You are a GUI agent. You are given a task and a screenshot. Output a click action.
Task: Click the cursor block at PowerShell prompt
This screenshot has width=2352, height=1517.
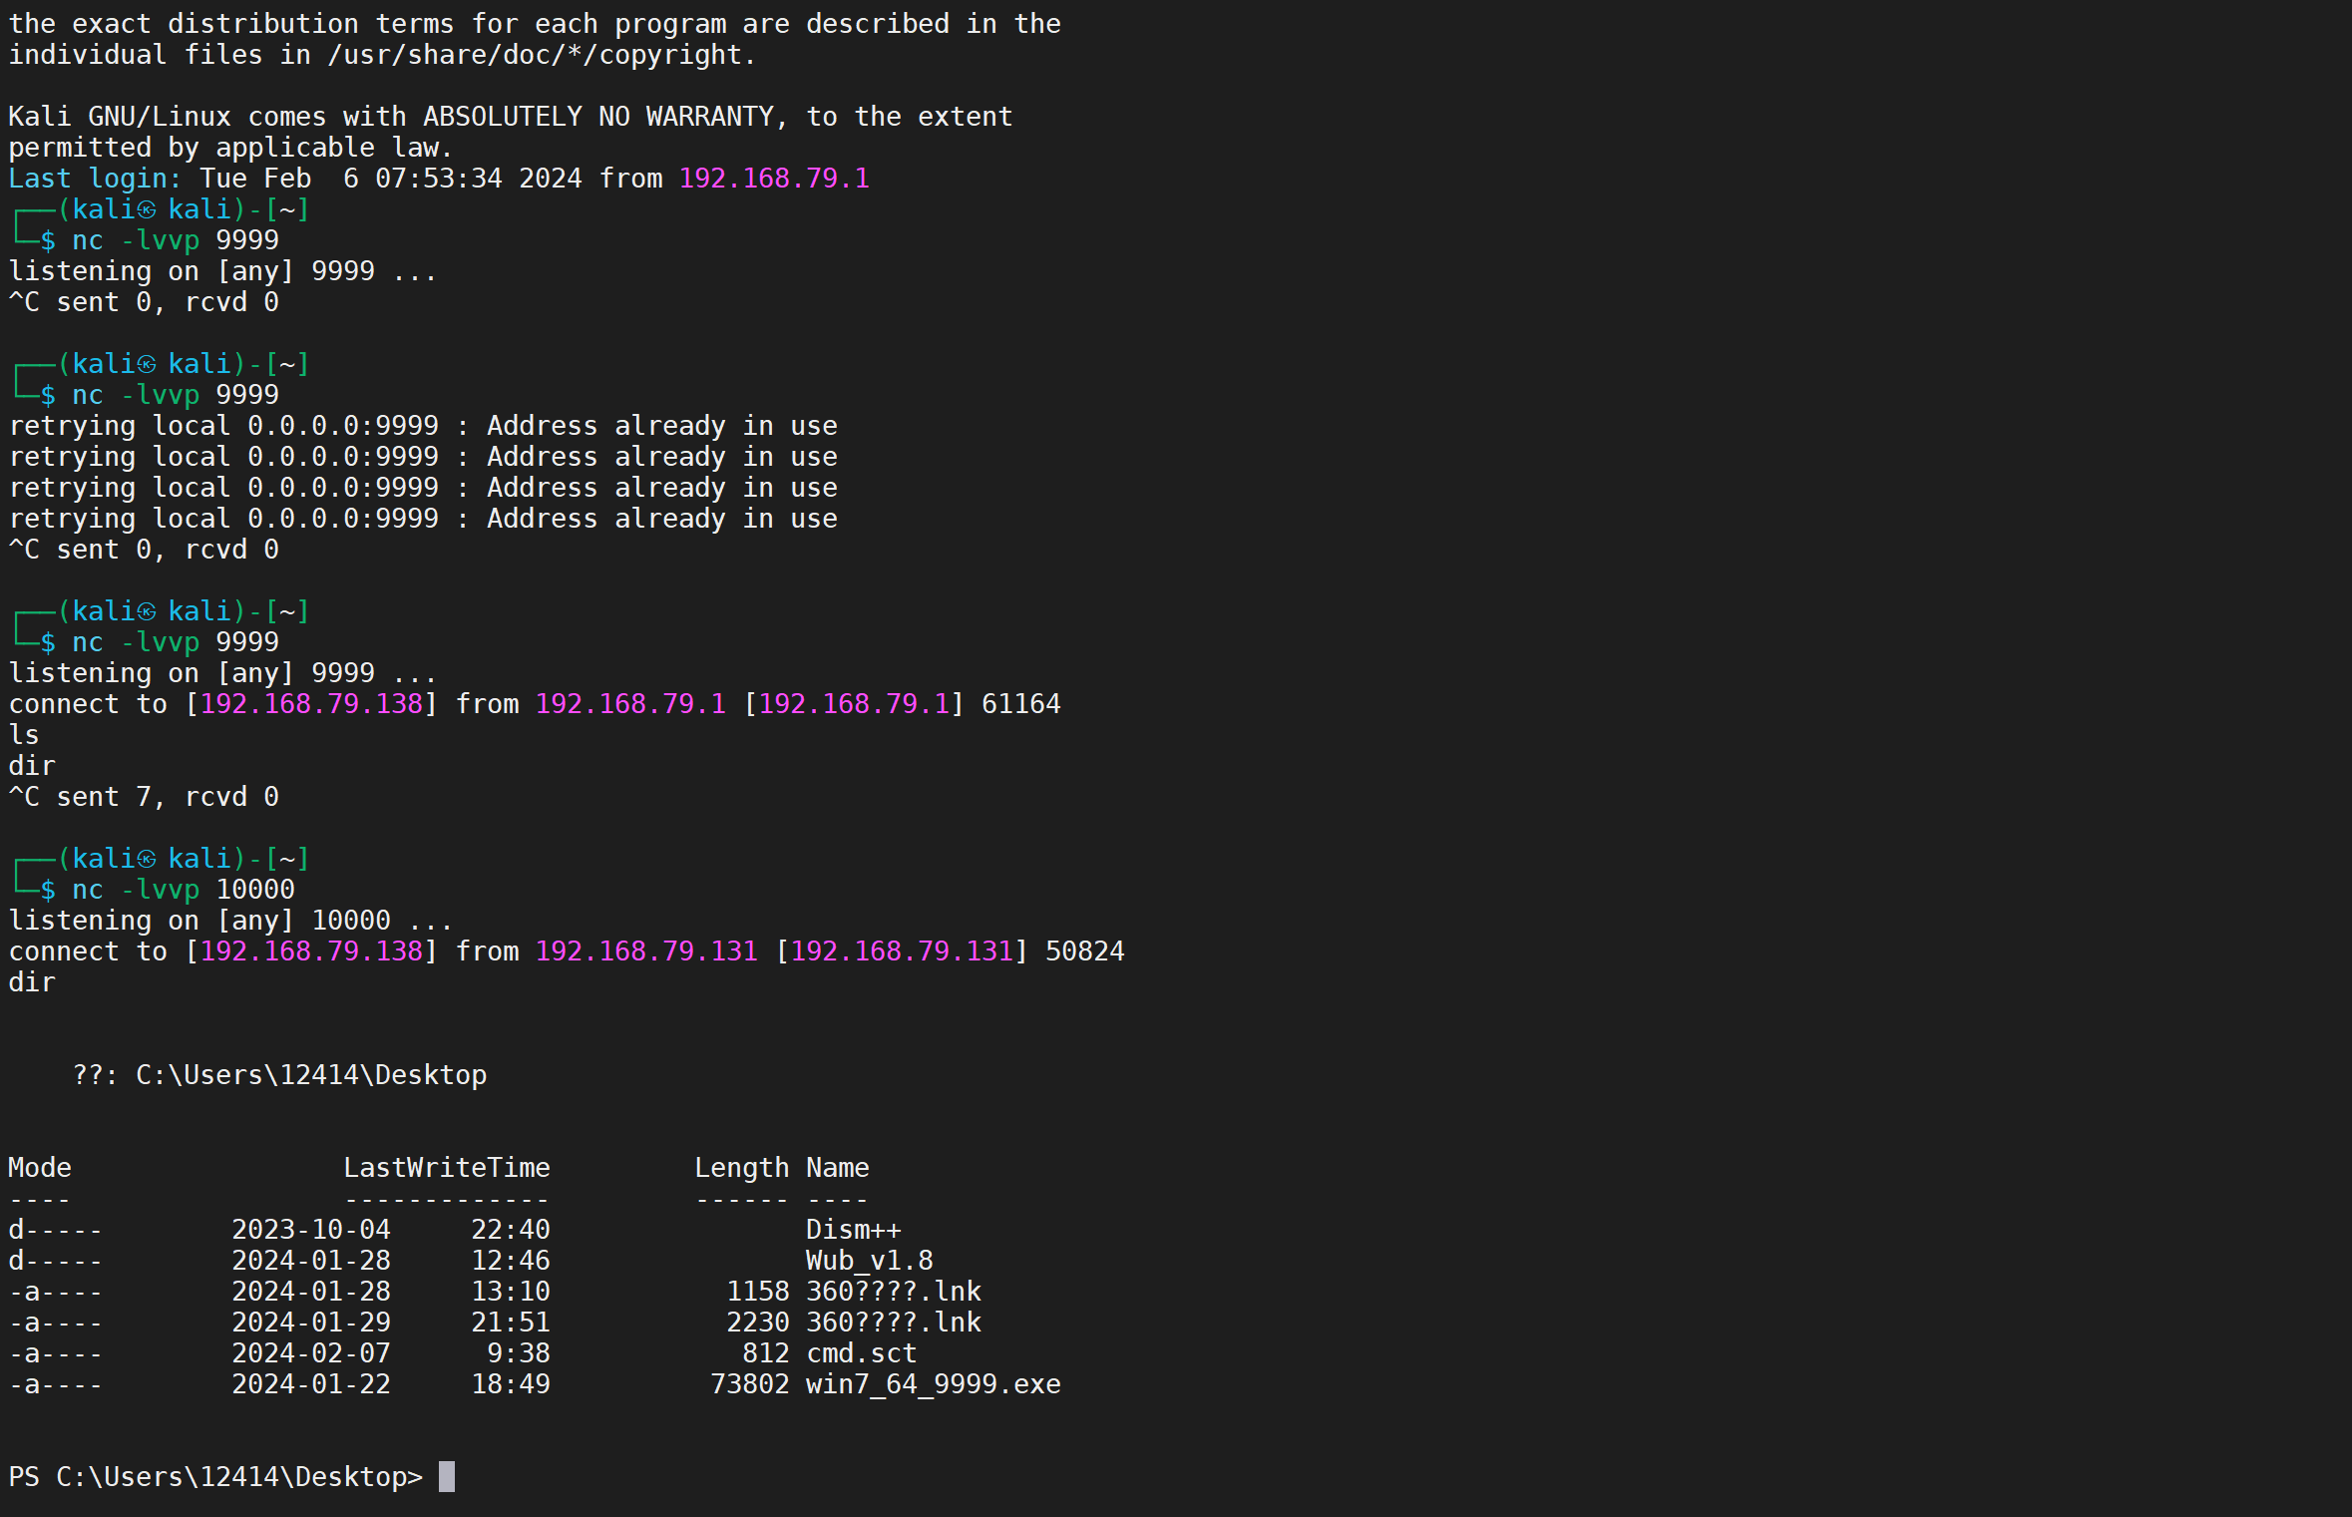[x=447, y=1476]
